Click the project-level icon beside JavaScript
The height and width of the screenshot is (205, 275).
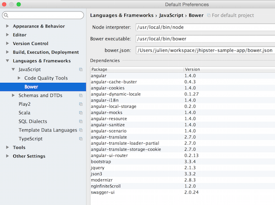pos(81,70)
